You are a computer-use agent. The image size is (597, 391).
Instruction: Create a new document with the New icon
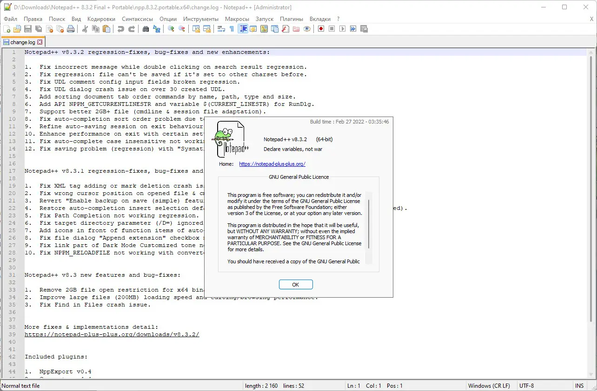(x=7, y=29)
